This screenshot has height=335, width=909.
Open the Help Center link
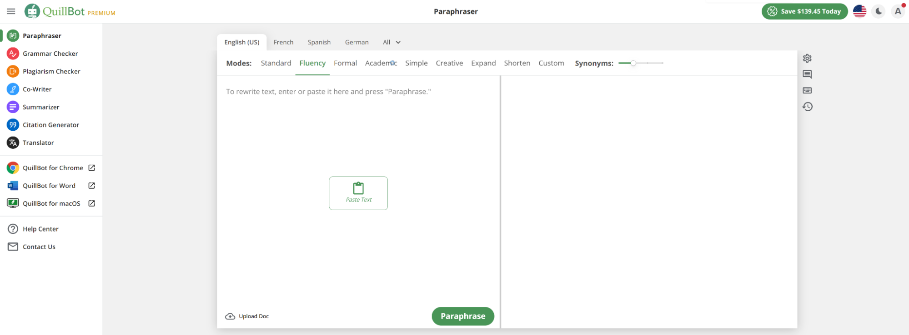(x=40, y=229)
